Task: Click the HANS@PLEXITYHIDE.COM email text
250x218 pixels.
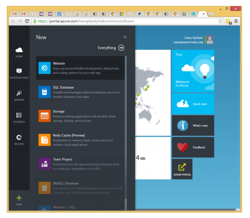Action: [x=188, y=42]
